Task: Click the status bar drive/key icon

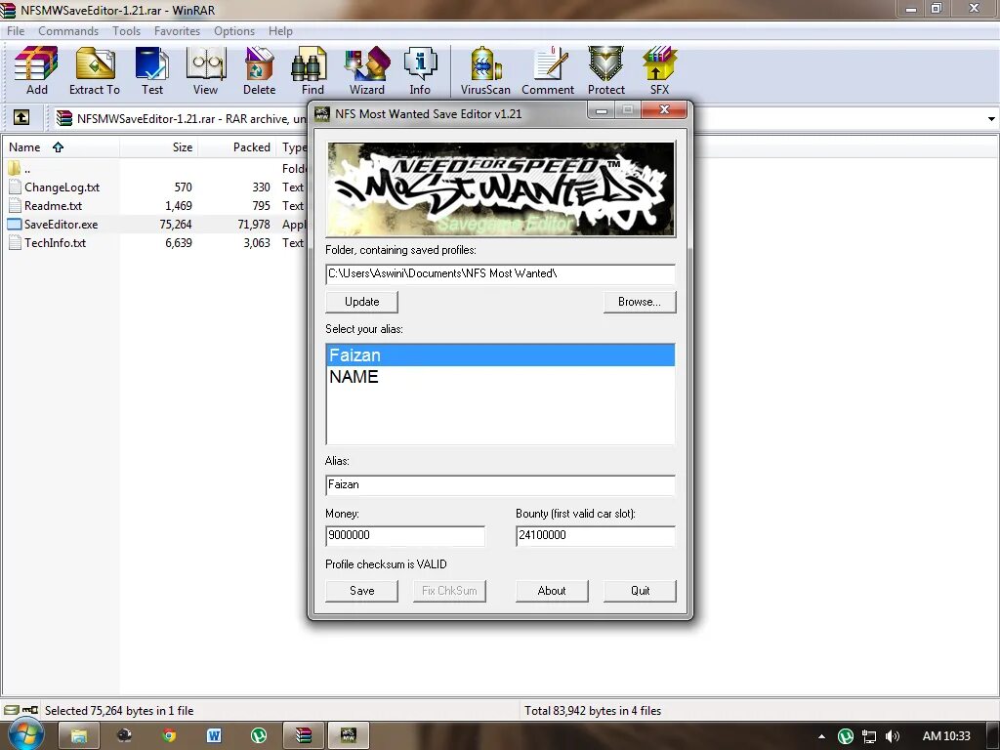Action: coord(21,710)
